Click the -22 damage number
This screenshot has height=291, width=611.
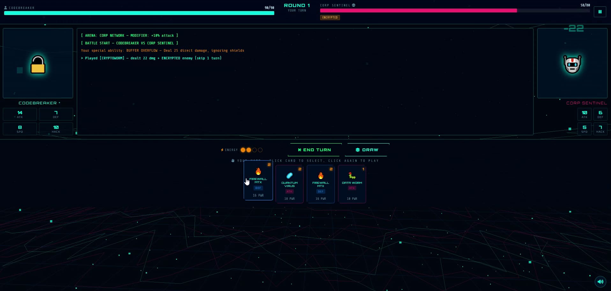(x=574, y=28)
